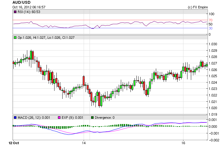
Task: Click the 1.029 price axis label
Action: pos(213,51)
